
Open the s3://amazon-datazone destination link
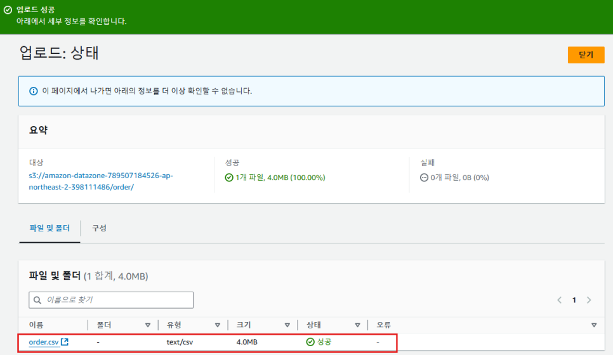tap(101, 181)
